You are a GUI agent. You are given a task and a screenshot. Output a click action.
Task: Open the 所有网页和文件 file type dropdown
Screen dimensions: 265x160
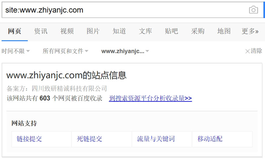(65, 51)
